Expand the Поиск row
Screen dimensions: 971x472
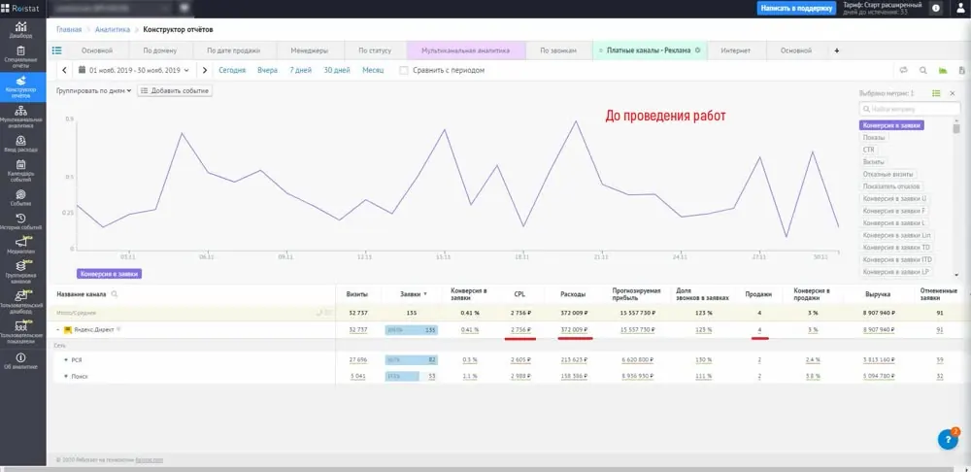pyautogui.click(x=66, y=376)
